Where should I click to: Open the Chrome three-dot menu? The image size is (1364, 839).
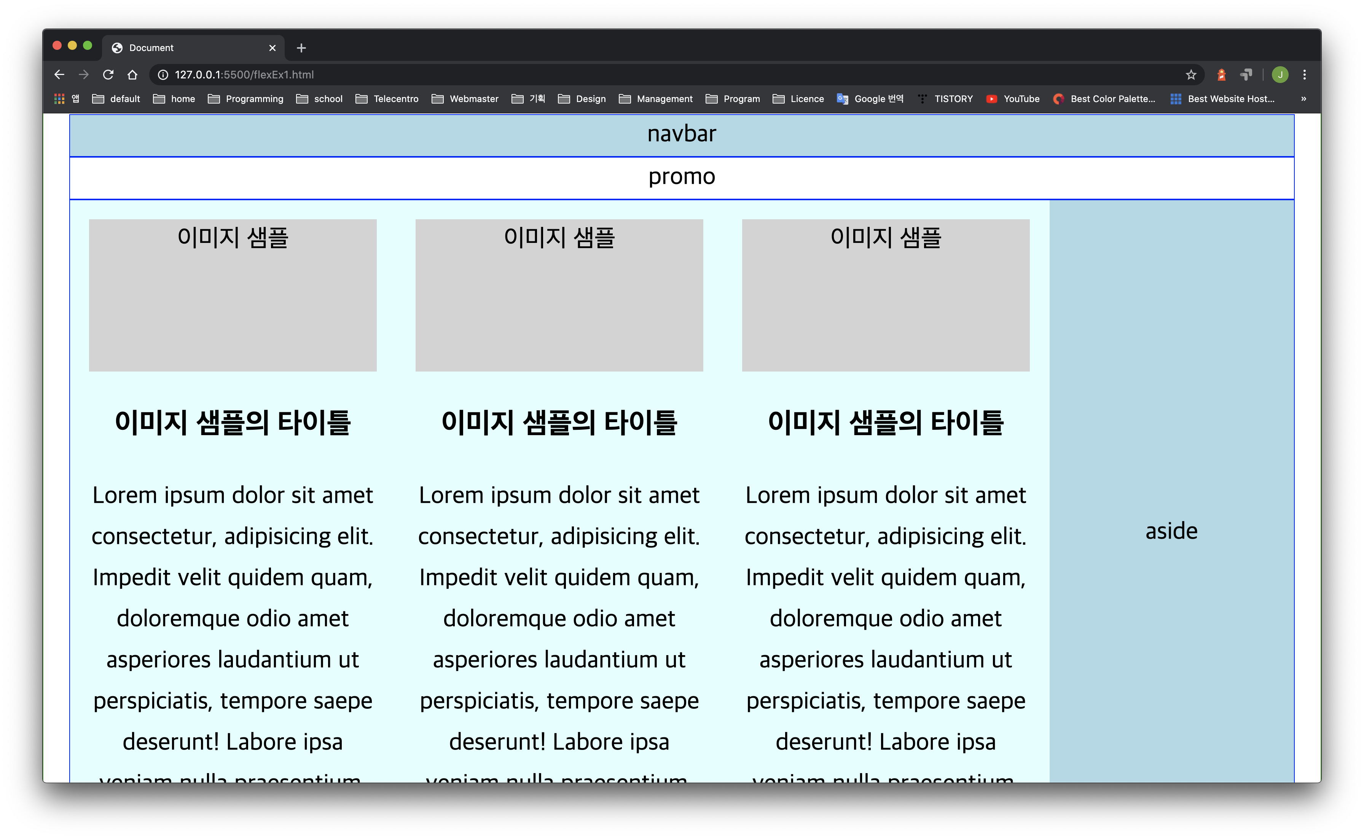coord(1305,74)
